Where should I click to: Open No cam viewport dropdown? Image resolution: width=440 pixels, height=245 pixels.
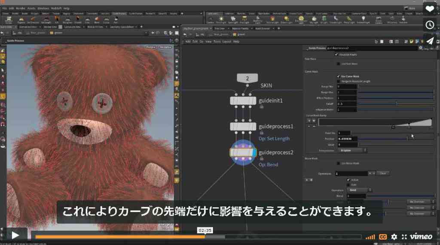click(x=165, y=47)
